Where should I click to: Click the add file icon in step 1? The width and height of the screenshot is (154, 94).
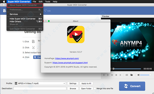(x=33, y=41)
